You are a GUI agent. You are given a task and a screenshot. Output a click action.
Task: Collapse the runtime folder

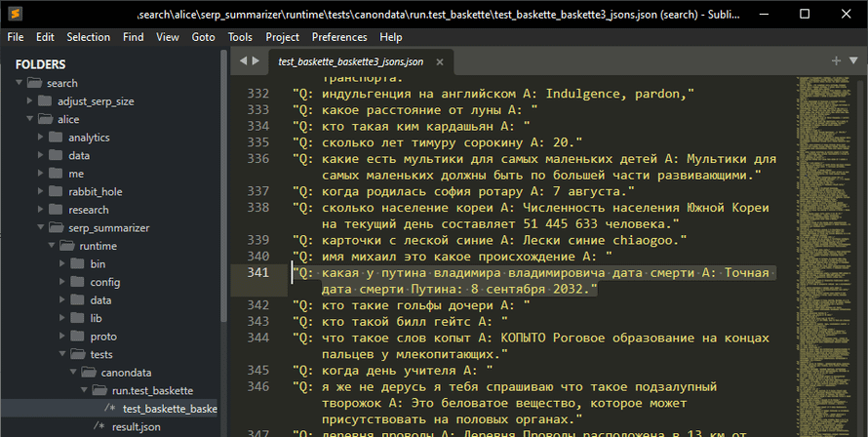[x=52, y=246]
